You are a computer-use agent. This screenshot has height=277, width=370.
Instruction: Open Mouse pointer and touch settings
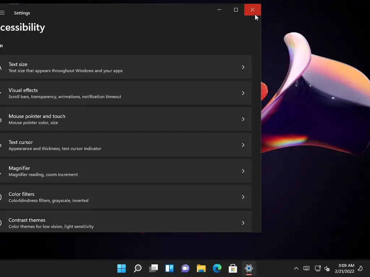click(x=126, y=119)
